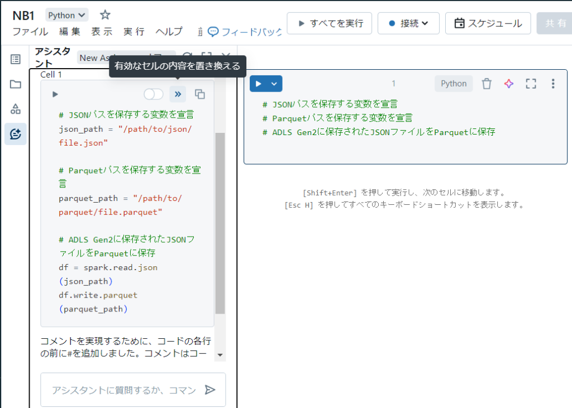The height and width of the screenshot is (408, 572).
Task: Open the ファイル menu
Action: tap(30, 32)
